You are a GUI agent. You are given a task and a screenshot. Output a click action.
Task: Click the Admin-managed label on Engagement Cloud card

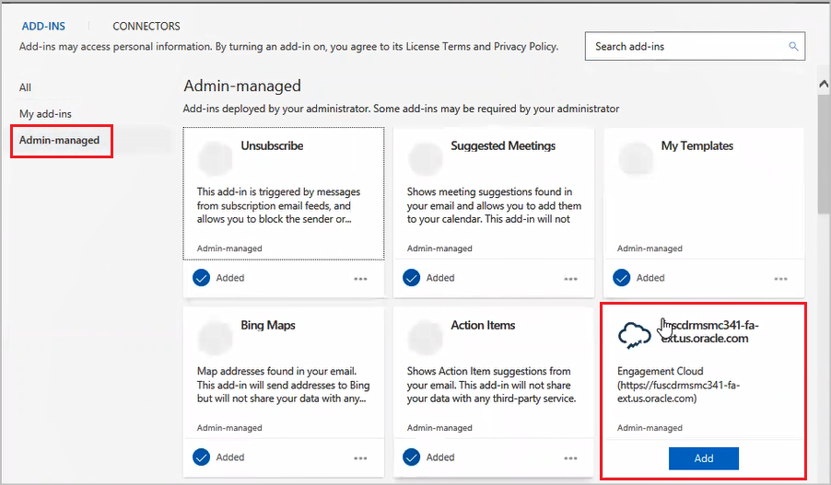(x=650, y=428)
